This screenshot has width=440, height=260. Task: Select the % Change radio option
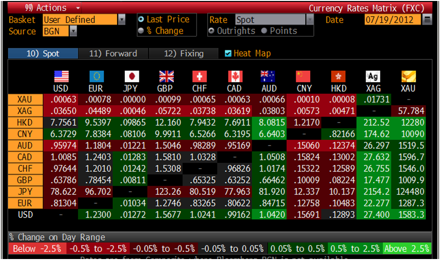click(x=141, y=31)
